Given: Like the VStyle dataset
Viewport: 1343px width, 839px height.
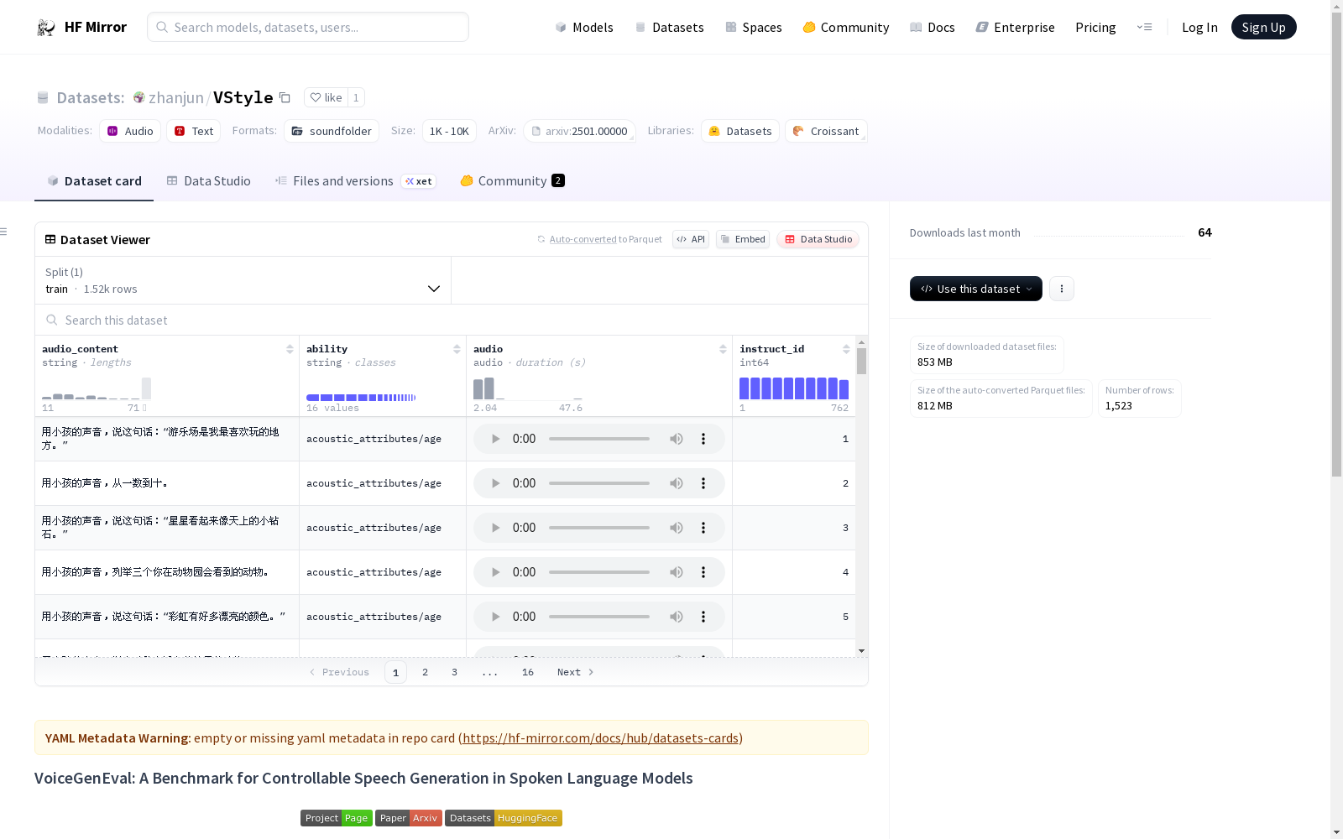Looking at the screenshot, I should tap(326, 97).
